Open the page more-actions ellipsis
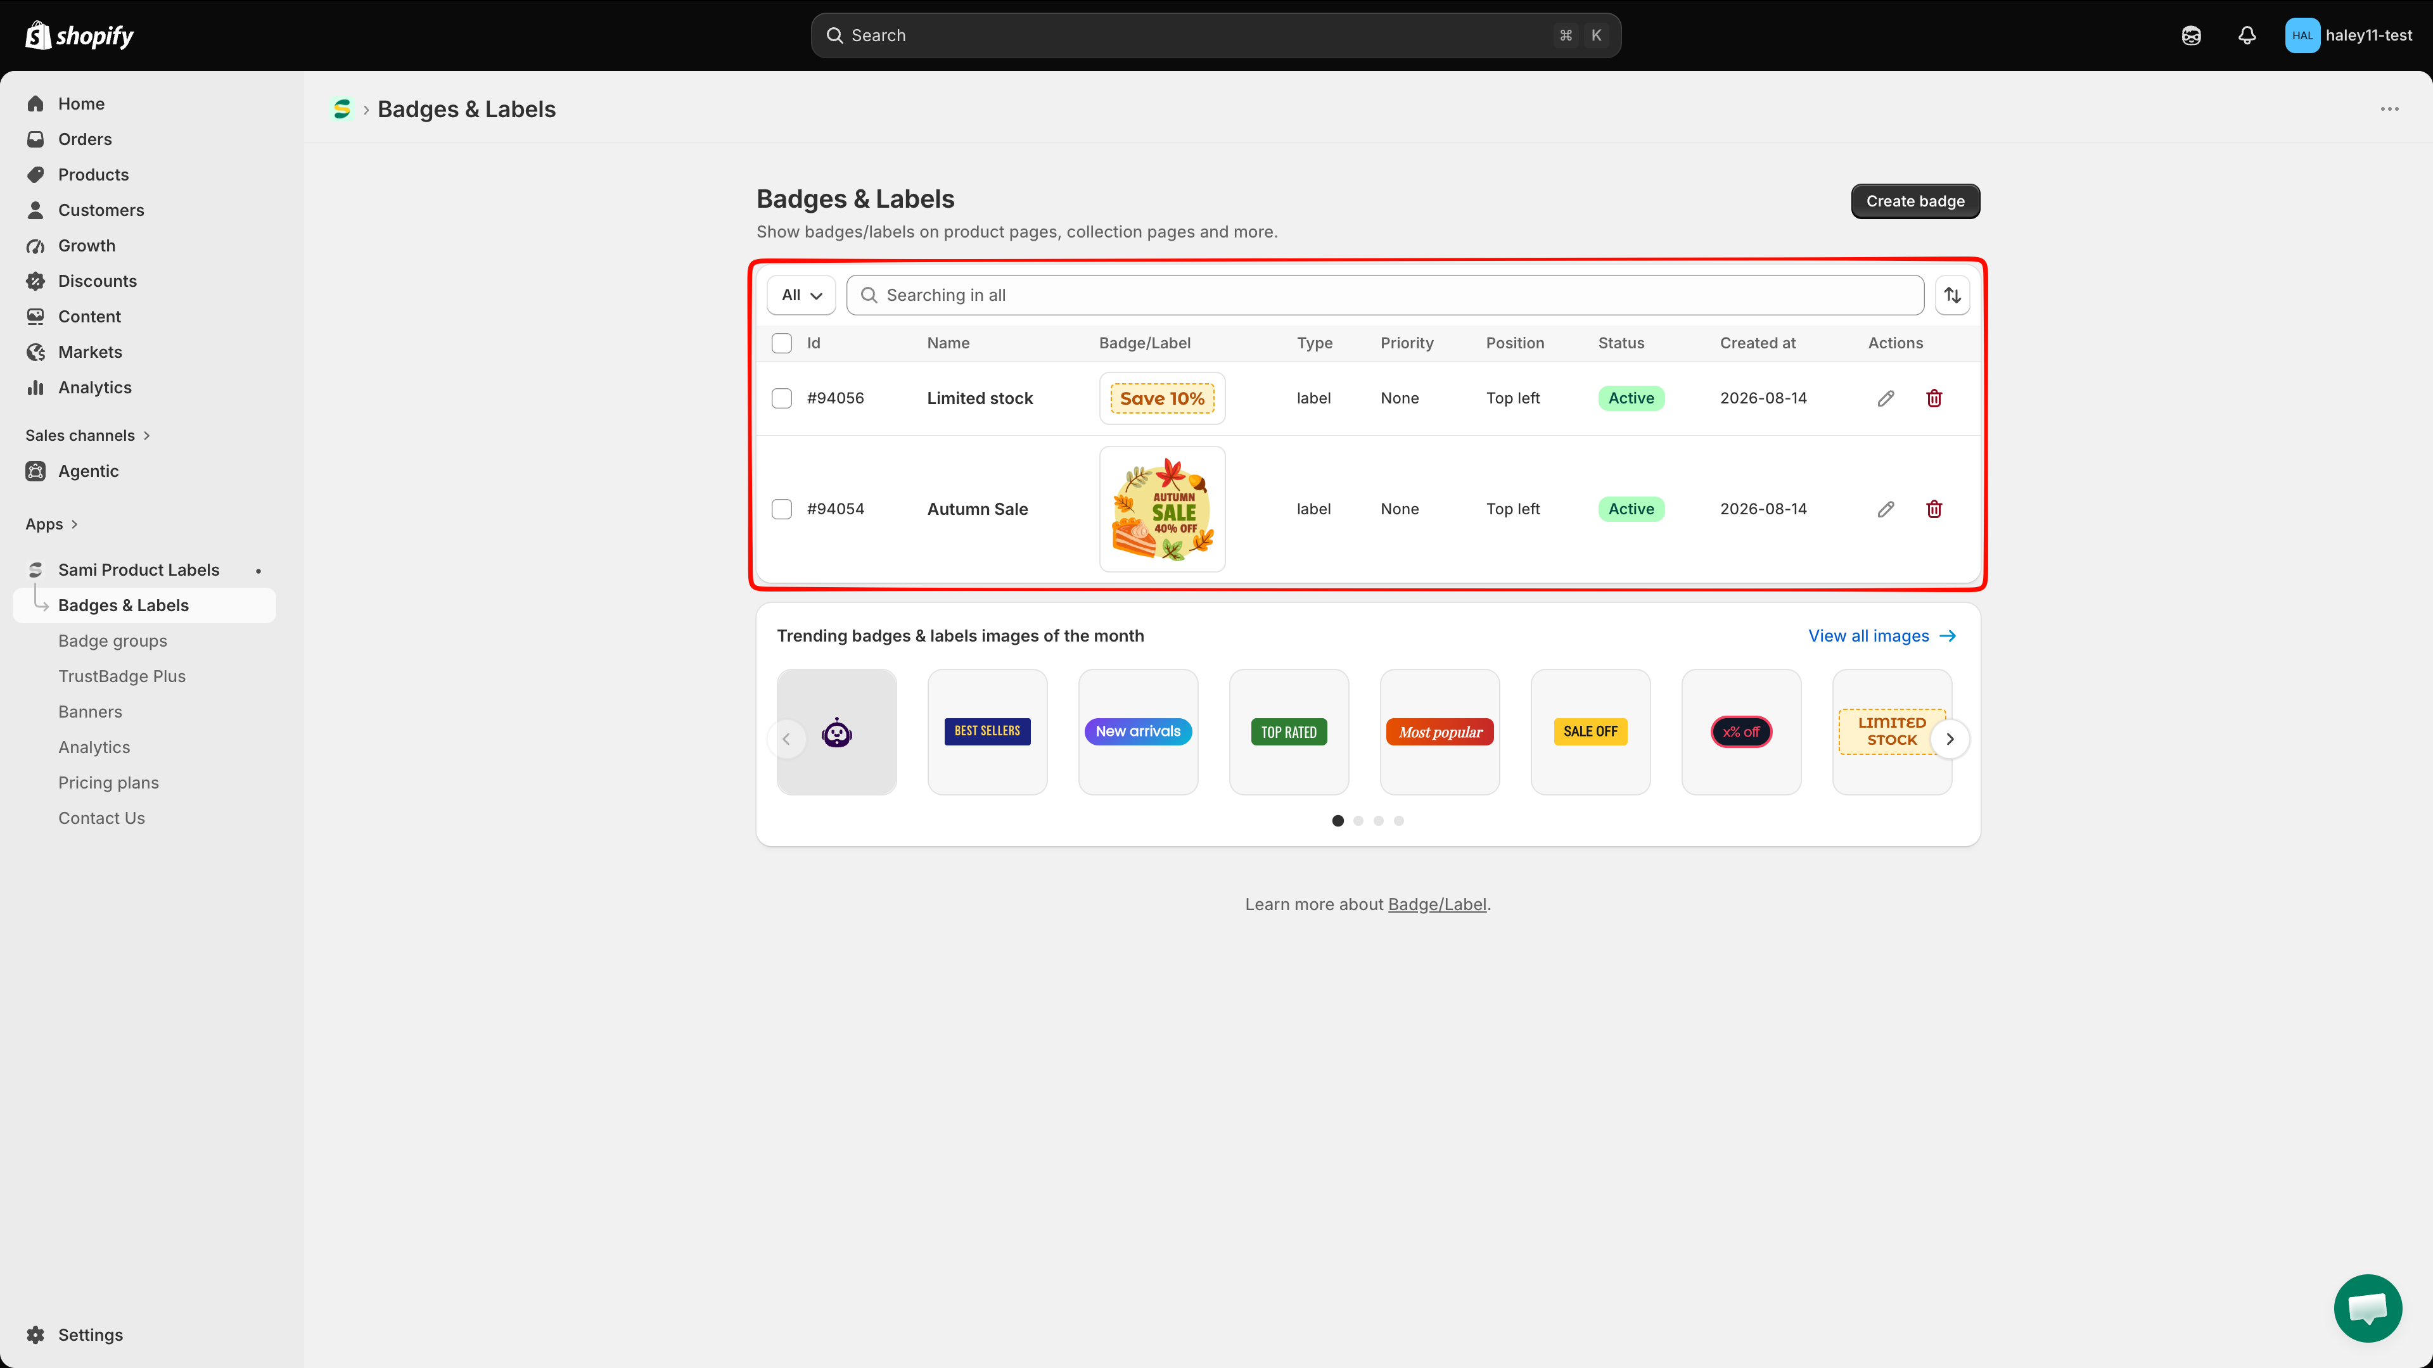The image size is (2433, 1368). pos(2389,110)
